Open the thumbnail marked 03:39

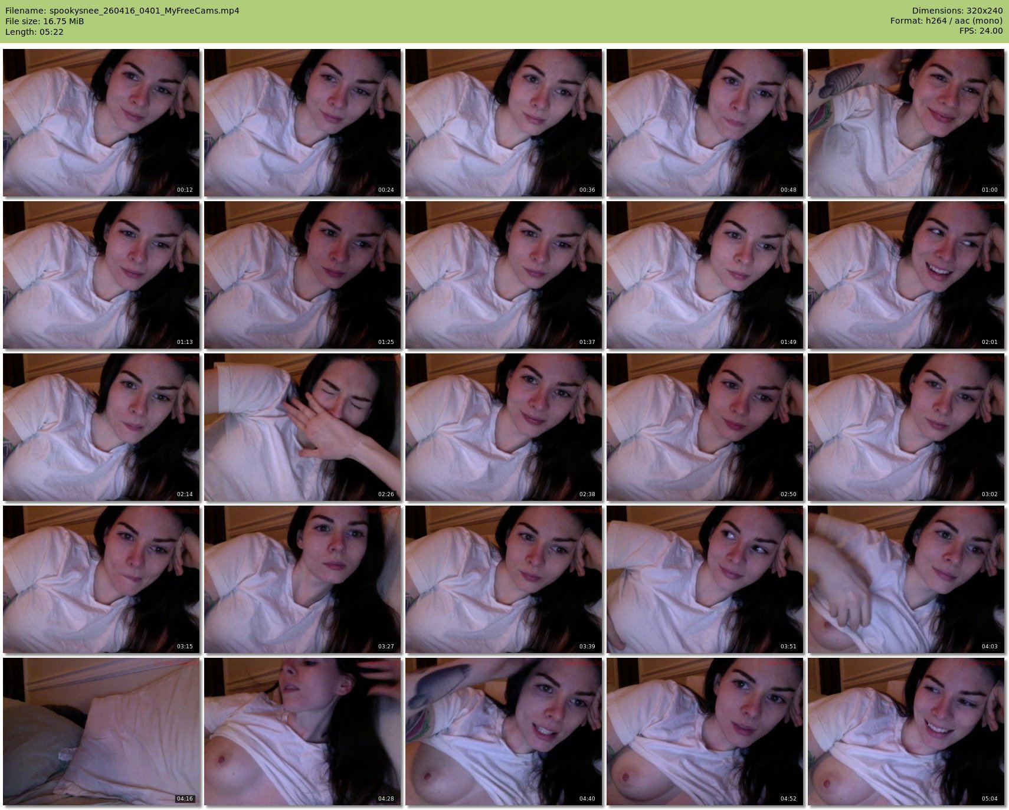503,579
